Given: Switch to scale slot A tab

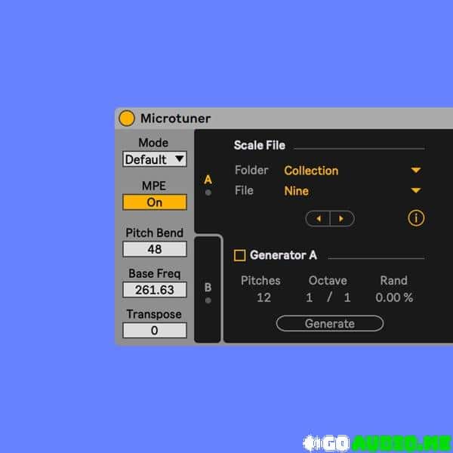Looking at the screenshot, I should pyautogui.click(x=208, y=183).
